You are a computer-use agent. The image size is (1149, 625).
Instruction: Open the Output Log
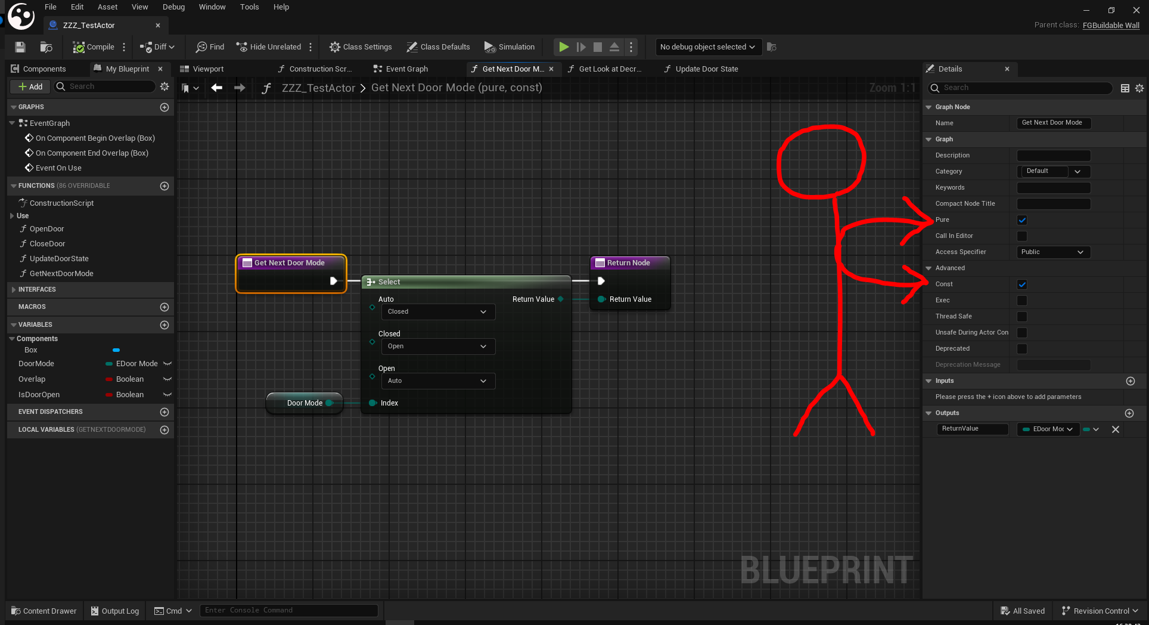pyautogui.click(x=115, y=611)
